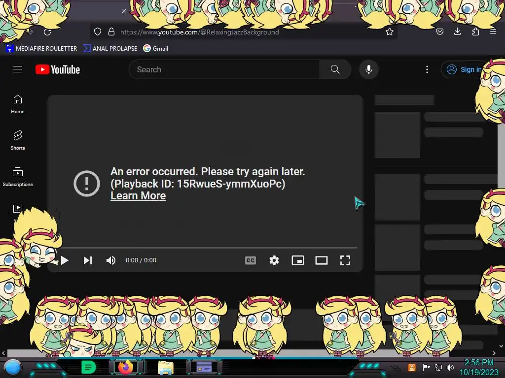The image size is (505, 378).
Task: Open Action Center flag icon
Action: (427, 367)
